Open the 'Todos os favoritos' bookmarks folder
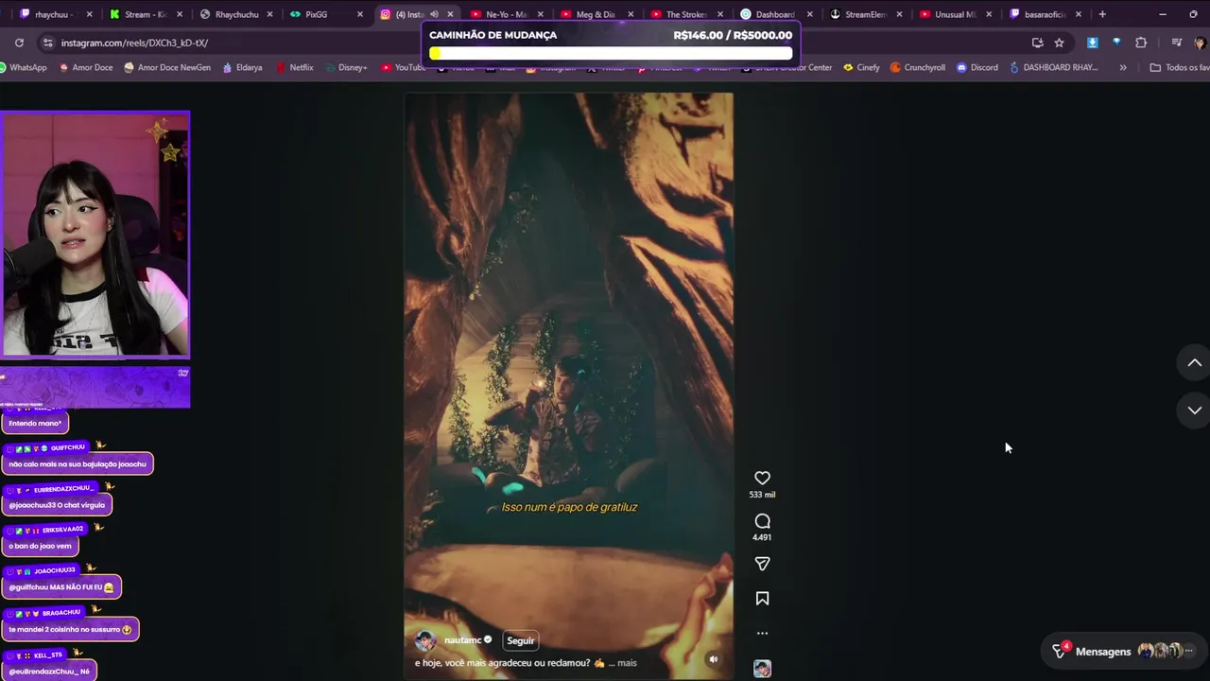 click(x=1179, y=67)
